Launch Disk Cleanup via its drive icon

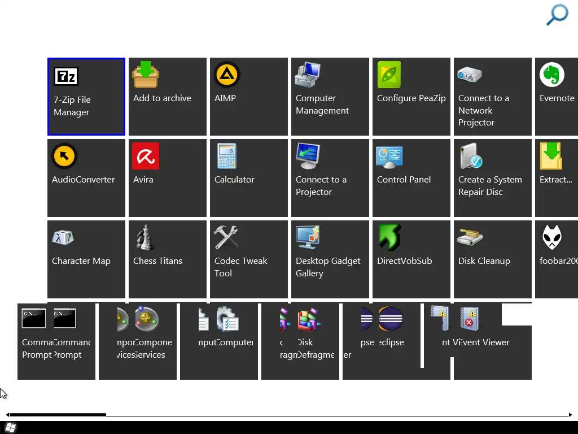click(470, 237)
